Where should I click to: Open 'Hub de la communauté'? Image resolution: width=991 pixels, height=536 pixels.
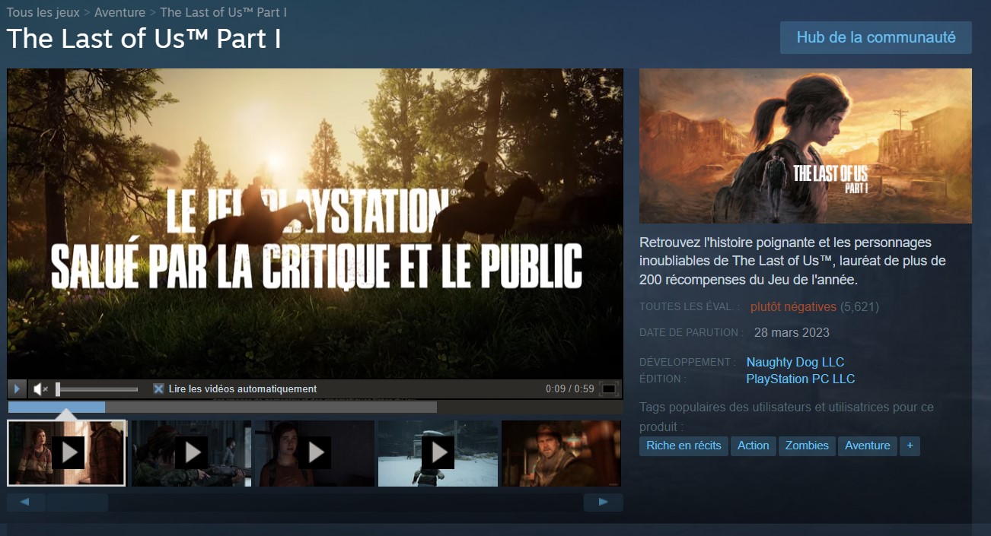click(x=875, y=36)
